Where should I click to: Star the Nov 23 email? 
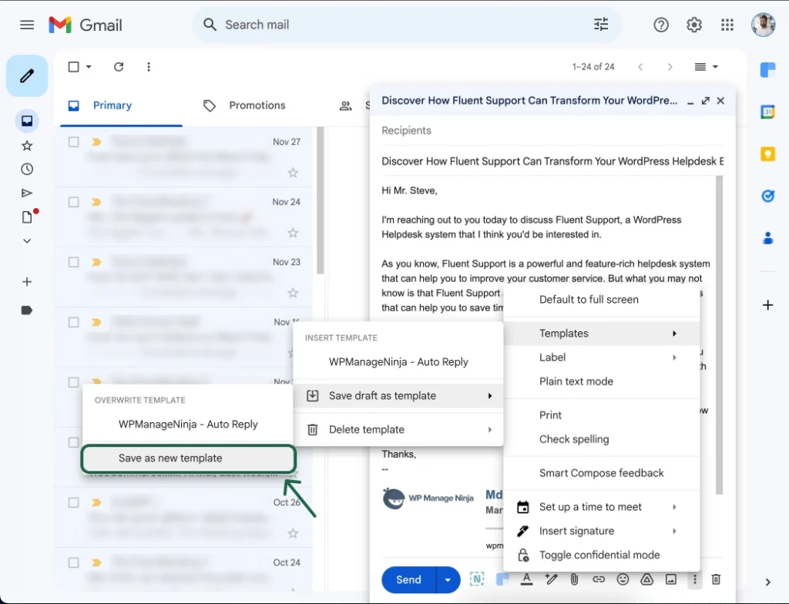[x=292, y=293]
